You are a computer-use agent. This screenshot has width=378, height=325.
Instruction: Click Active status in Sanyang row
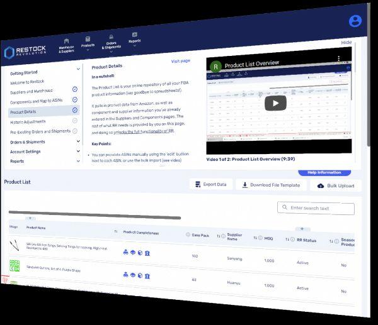click(x=302, y=263)
